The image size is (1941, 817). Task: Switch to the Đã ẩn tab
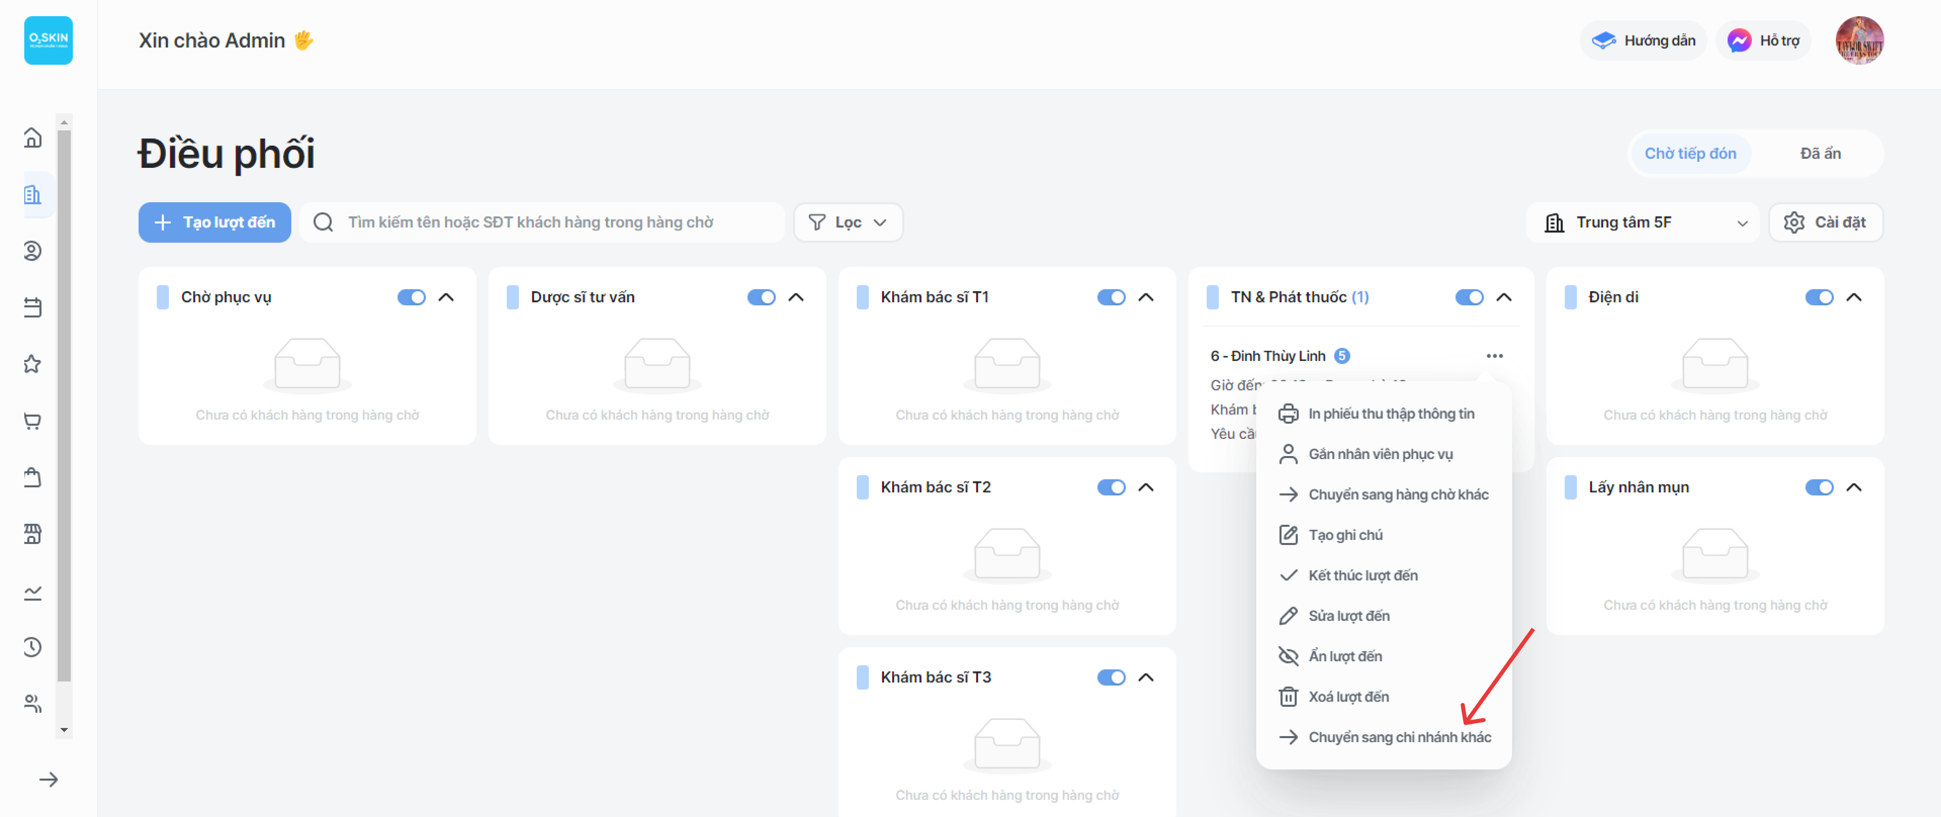[x=1820, y=154]
